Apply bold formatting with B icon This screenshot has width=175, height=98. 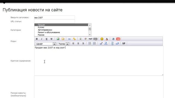point(37,39)
